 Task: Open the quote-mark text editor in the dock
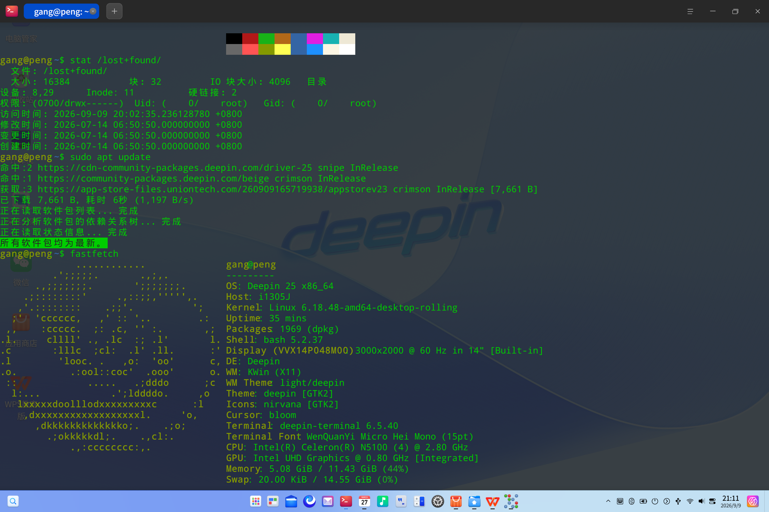click(x=401, y=501)
